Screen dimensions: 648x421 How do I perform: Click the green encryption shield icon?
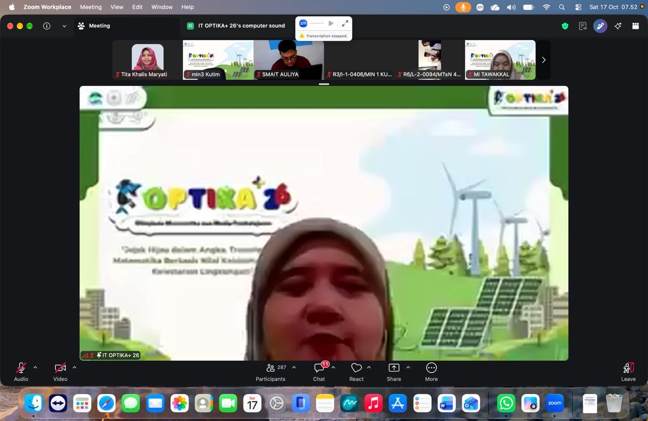point(565,26)
